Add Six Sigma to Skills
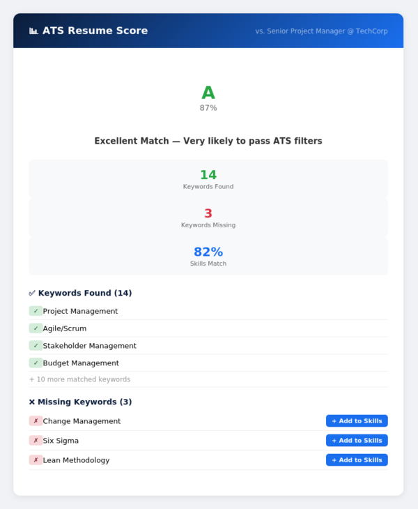418x509 pixels. 357,441
